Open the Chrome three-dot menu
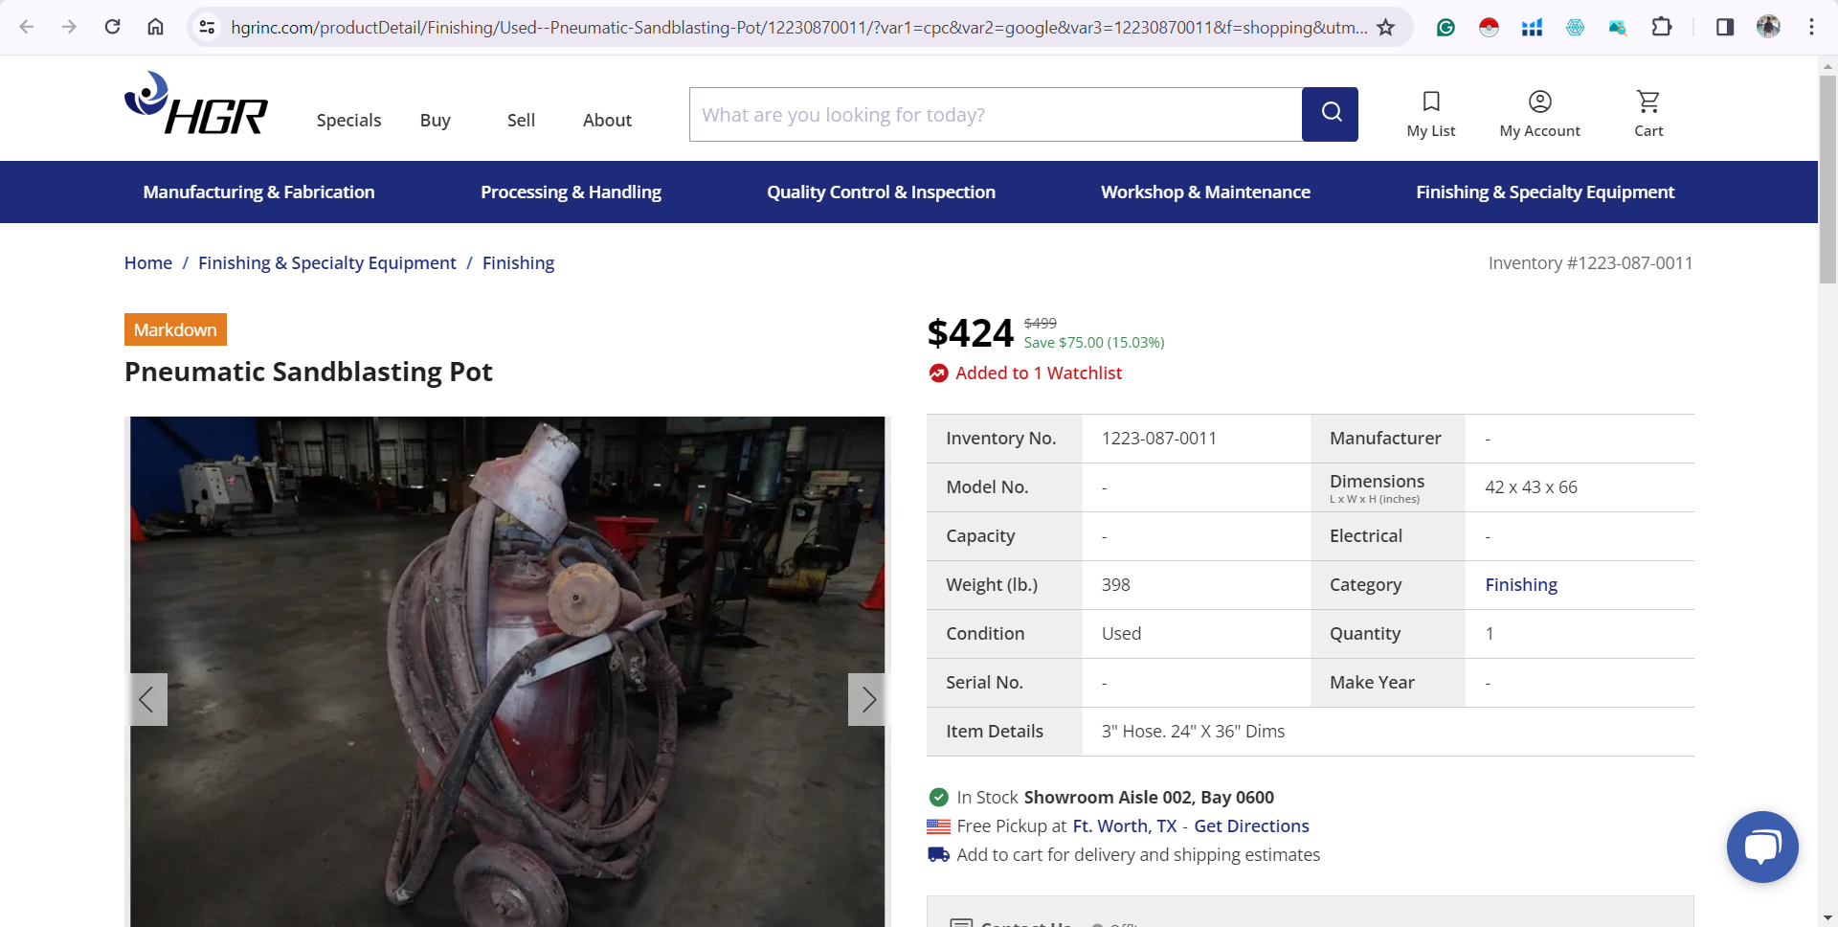 point(1811,27)
